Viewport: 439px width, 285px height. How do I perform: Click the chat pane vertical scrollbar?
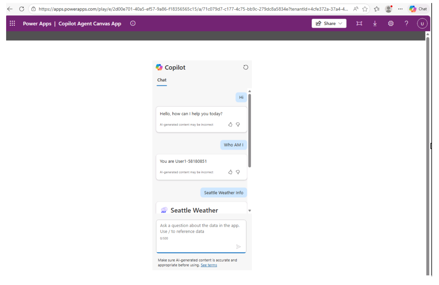(250, 131)
